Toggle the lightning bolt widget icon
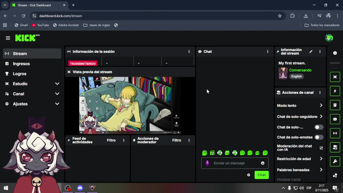Screen dimensions: 343x193 (x=335, y=91)
